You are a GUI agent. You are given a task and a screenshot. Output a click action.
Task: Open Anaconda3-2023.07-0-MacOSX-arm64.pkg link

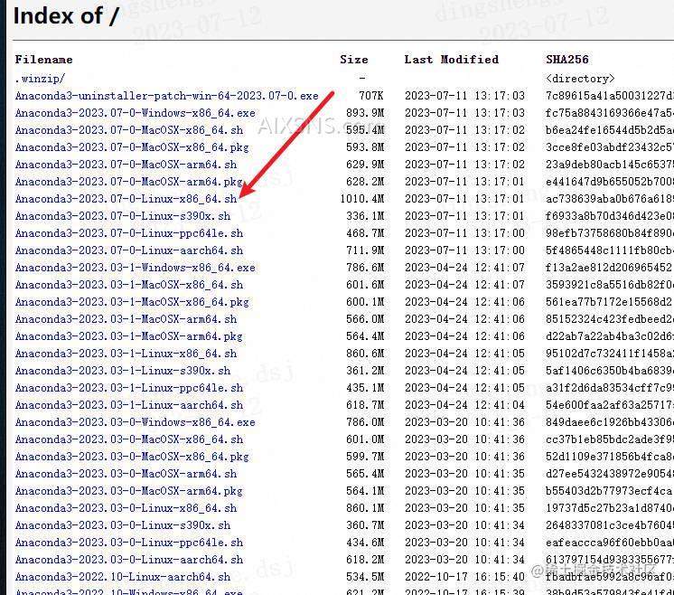(x=129, y=182)
